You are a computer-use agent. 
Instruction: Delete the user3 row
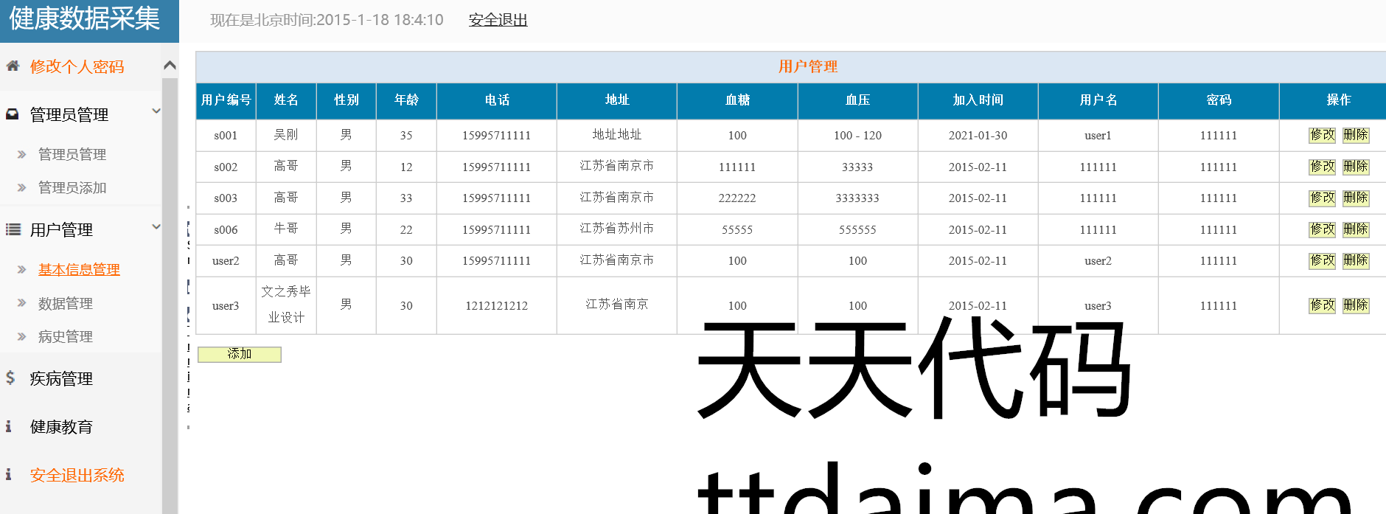[x=1355, y=305]
